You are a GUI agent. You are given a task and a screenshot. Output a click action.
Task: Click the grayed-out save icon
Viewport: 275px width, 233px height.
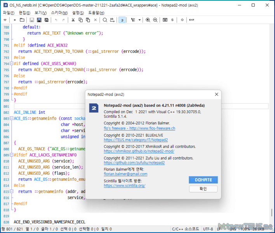tap(32, 20)
